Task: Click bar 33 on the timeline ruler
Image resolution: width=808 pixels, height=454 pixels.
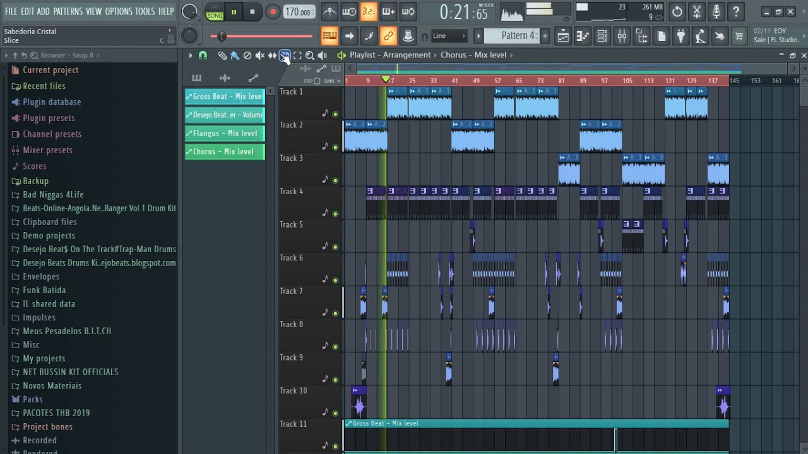Action: point(434,81)
